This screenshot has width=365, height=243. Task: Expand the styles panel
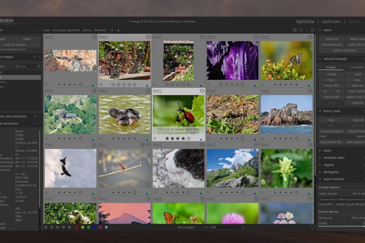(327, 151)
